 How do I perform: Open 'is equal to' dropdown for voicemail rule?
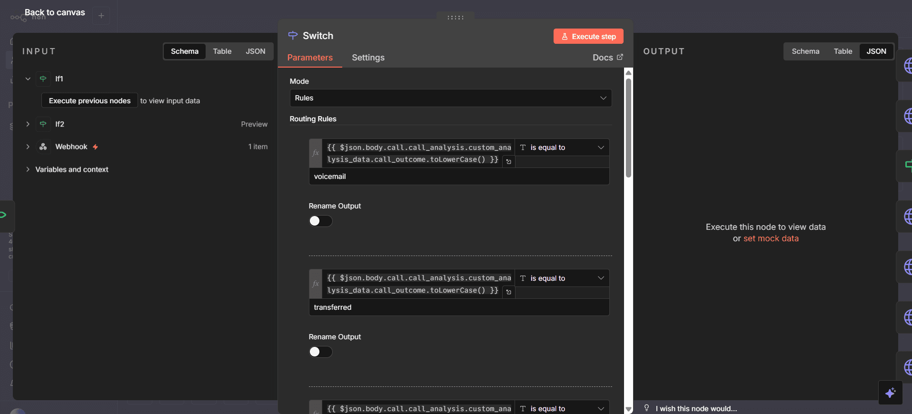562,148
